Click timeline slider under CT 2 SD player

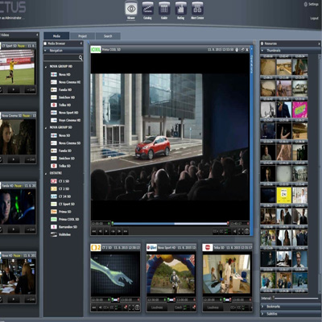pos(115,299)
